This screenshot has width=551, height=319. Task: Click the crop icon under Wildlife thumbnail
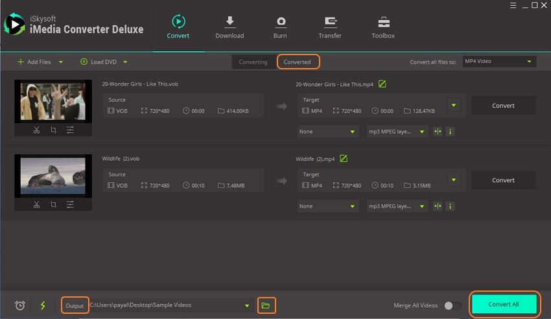pos(53,205)
